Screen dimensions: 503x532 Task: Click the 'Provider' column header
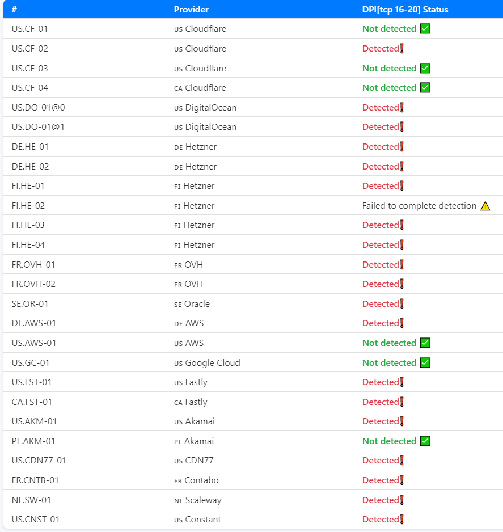point(191,9)
